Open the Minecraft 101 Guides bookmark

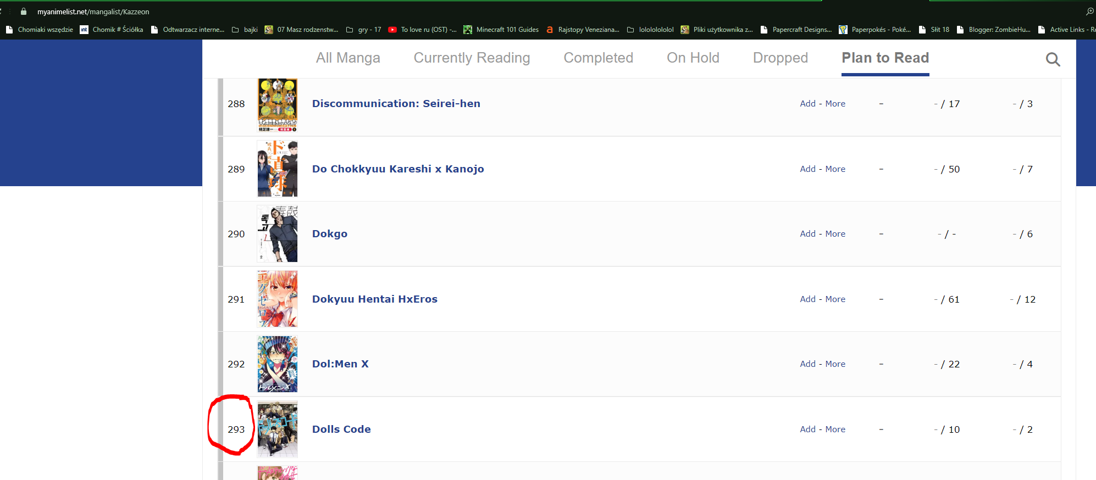coord(501,30)
